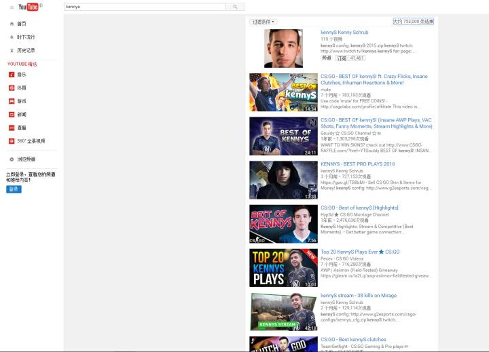Subscribe to kennyS Kenny Schrub channel
The width and height of the screenshot is (489, 352).
340,58
